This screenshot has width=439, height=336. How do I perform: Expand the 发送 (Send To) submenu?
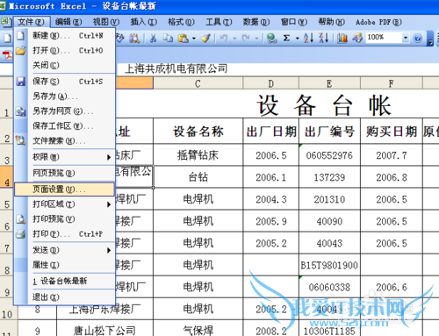[x=64, y=250]
